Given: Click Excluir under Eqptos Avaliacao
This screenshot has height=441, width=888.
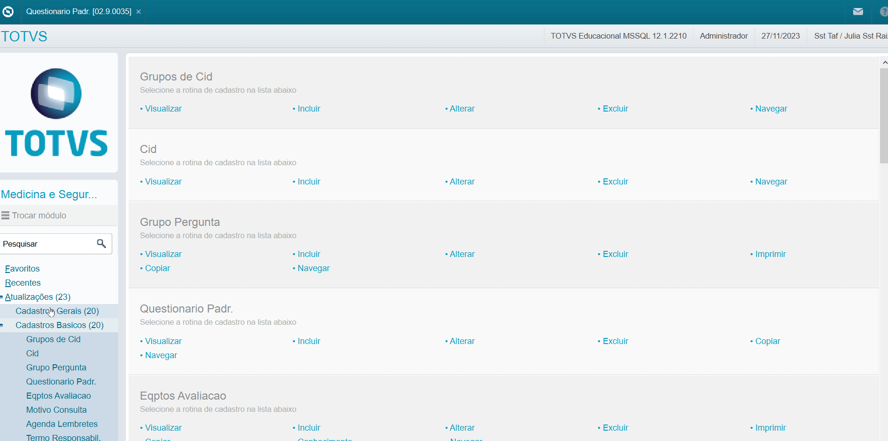Looking at the screenshot, I should point(615,428).
